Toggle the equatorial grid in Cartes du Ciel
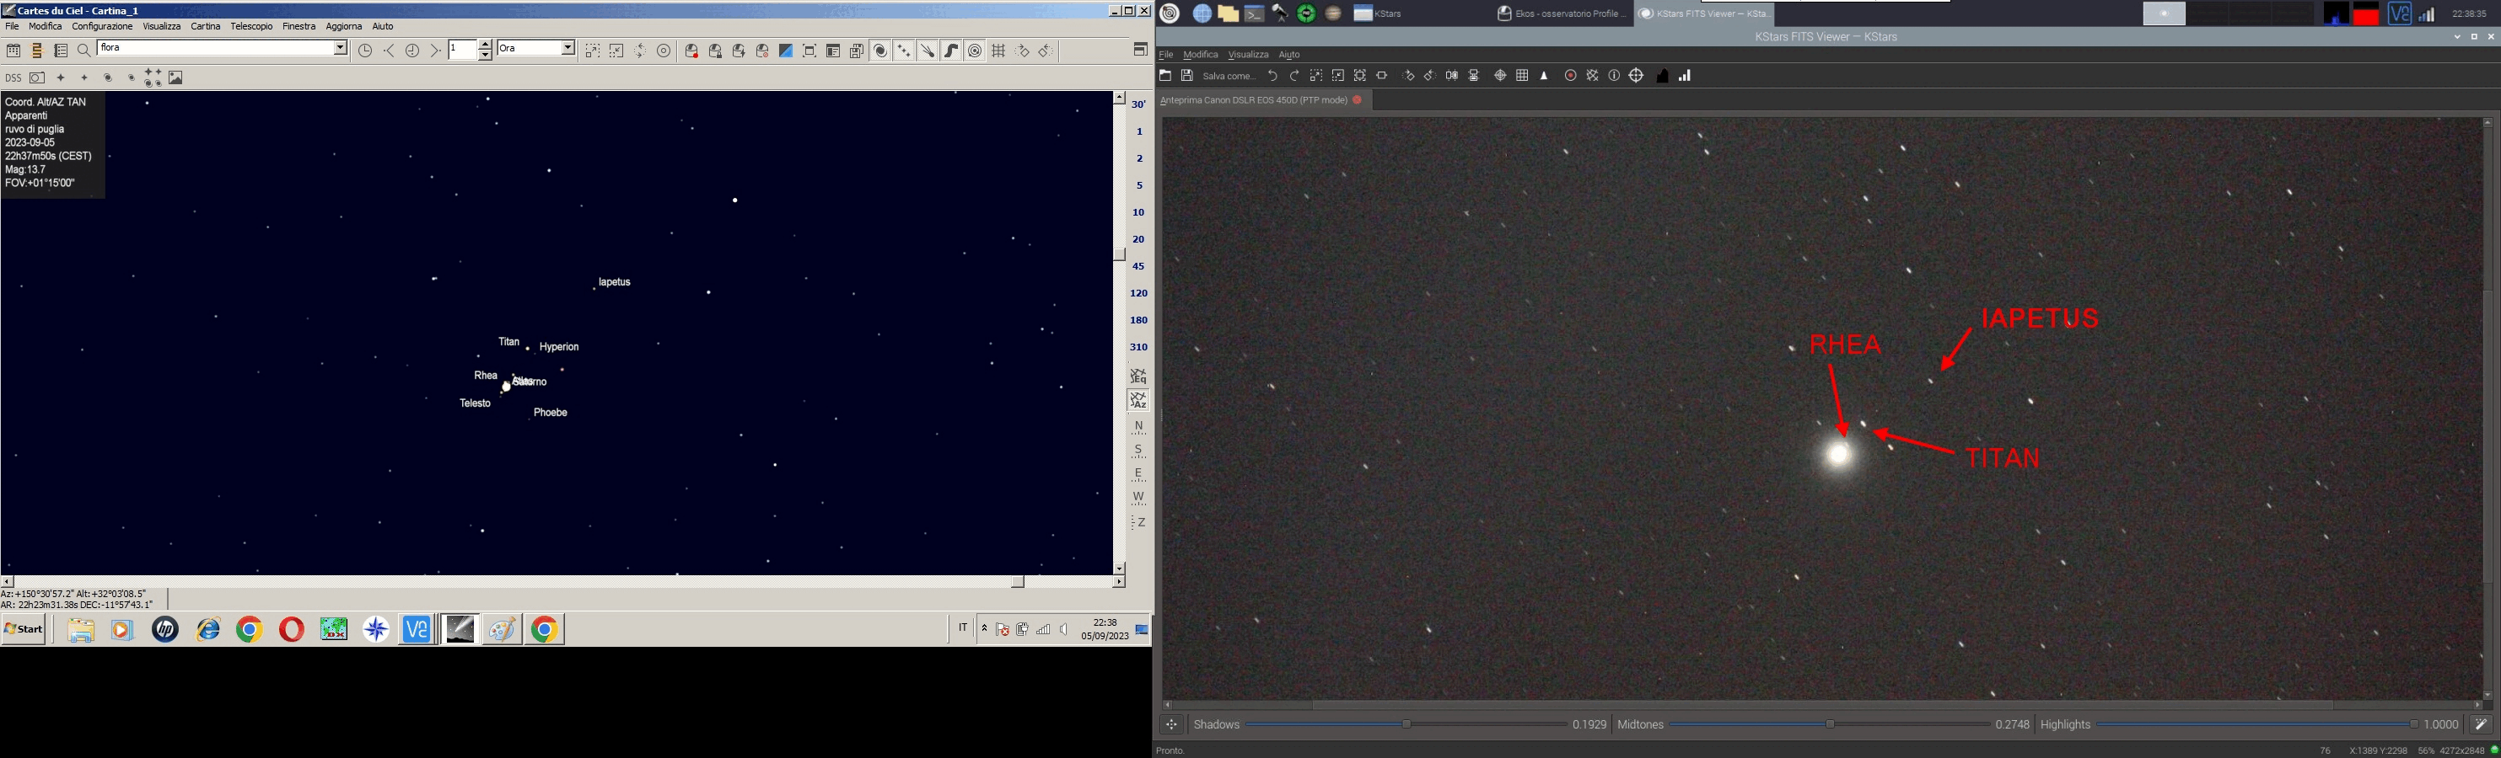This screenshot has width=2501, height=758. tap(999, 51)
